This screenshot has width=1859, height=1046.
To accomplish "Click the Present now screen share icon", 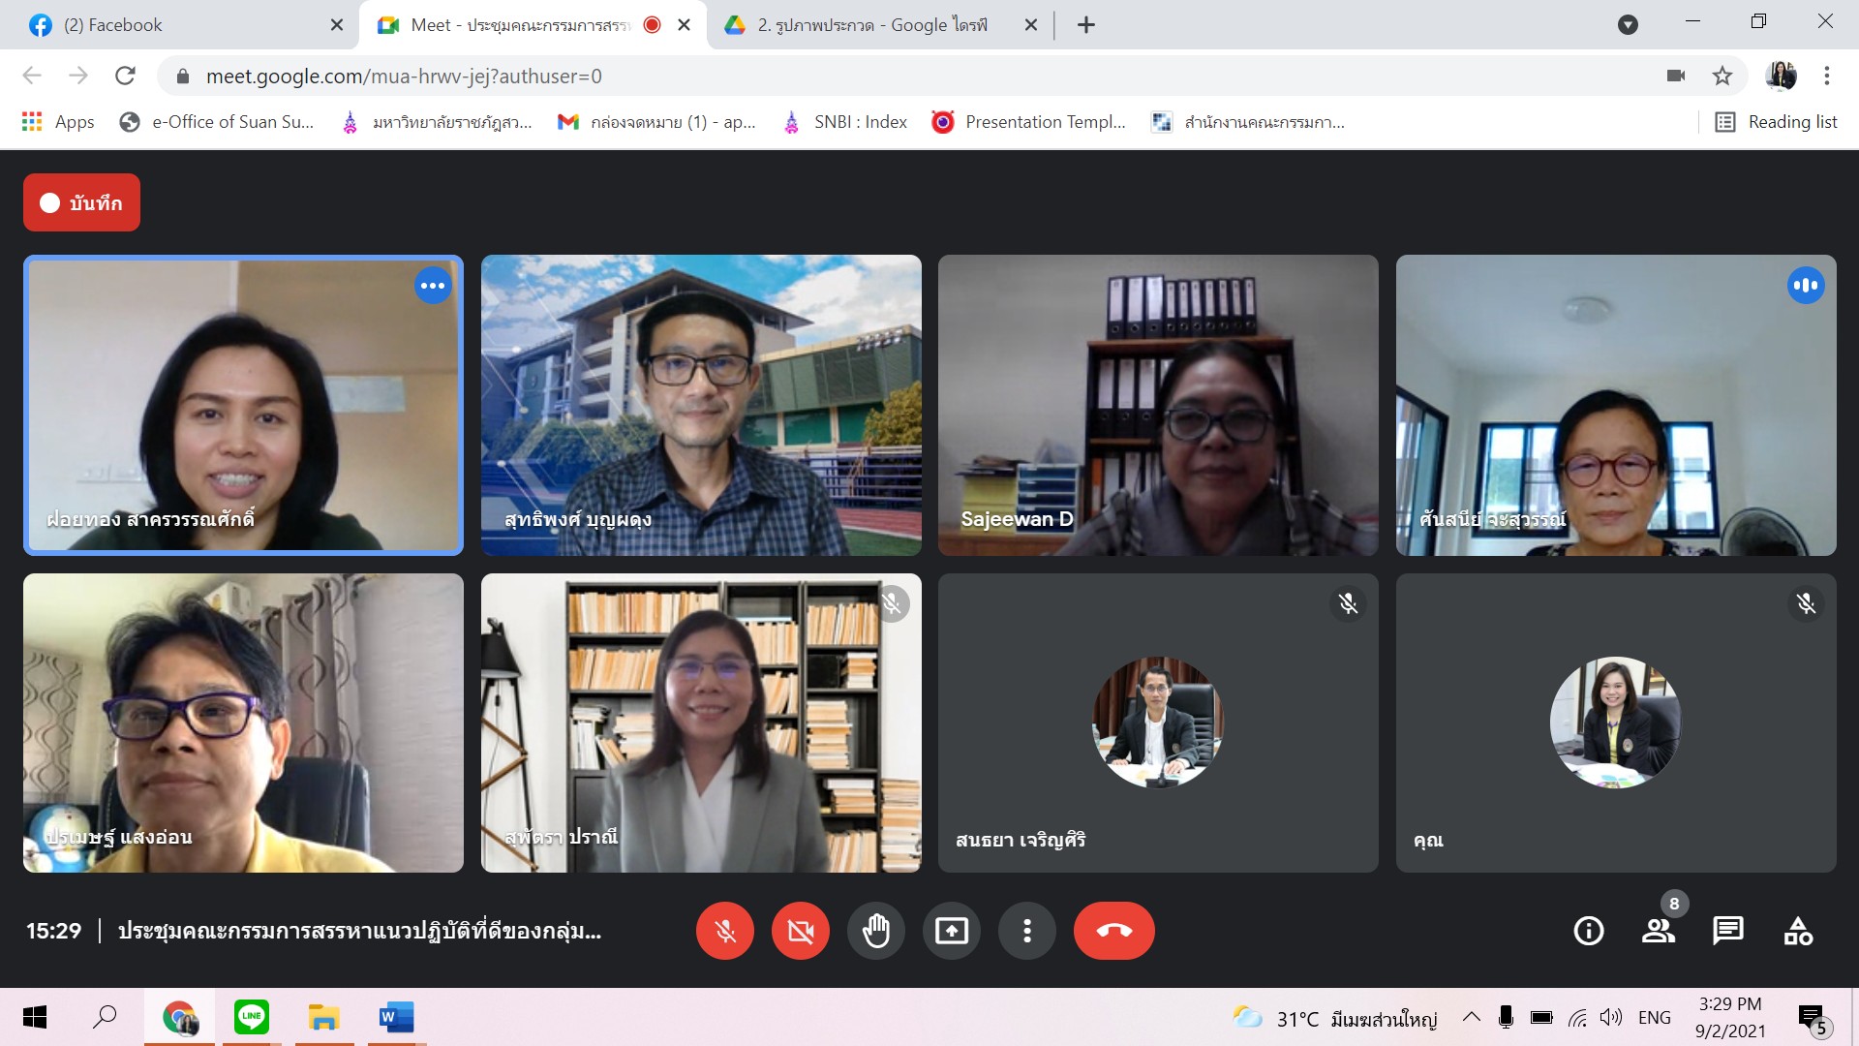I will [x=951, y=931].
